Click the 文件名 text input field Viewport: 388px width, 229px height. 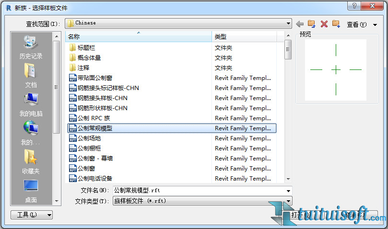click(199, 190)
